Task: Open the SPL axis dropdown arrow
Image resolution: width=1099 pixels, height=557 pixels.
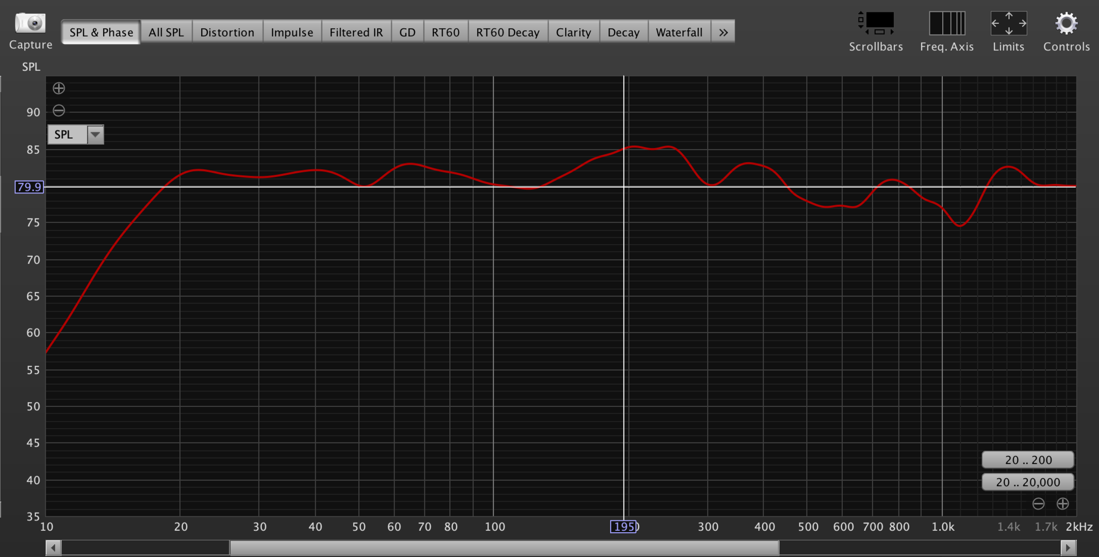Action: (x=95, y=135)
